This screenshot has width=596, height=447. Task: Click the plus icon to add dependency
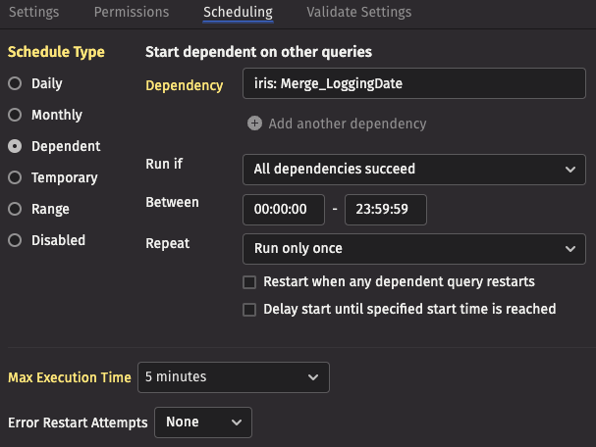coord(255,124)
